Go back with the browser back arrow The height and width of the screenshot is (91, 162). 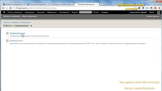coord(3,8)
